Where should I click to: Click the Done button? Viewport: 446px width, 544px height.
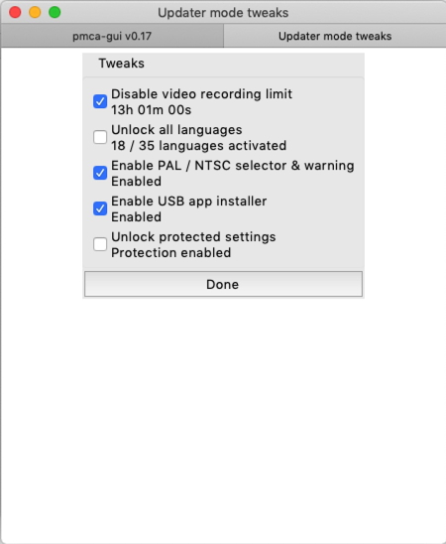(223, 284)
